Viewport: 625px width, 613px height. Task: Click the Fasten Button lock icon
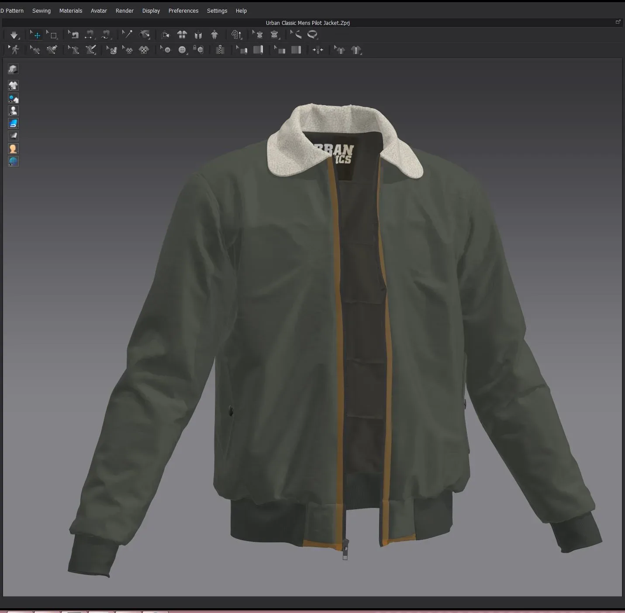point(198,50)
